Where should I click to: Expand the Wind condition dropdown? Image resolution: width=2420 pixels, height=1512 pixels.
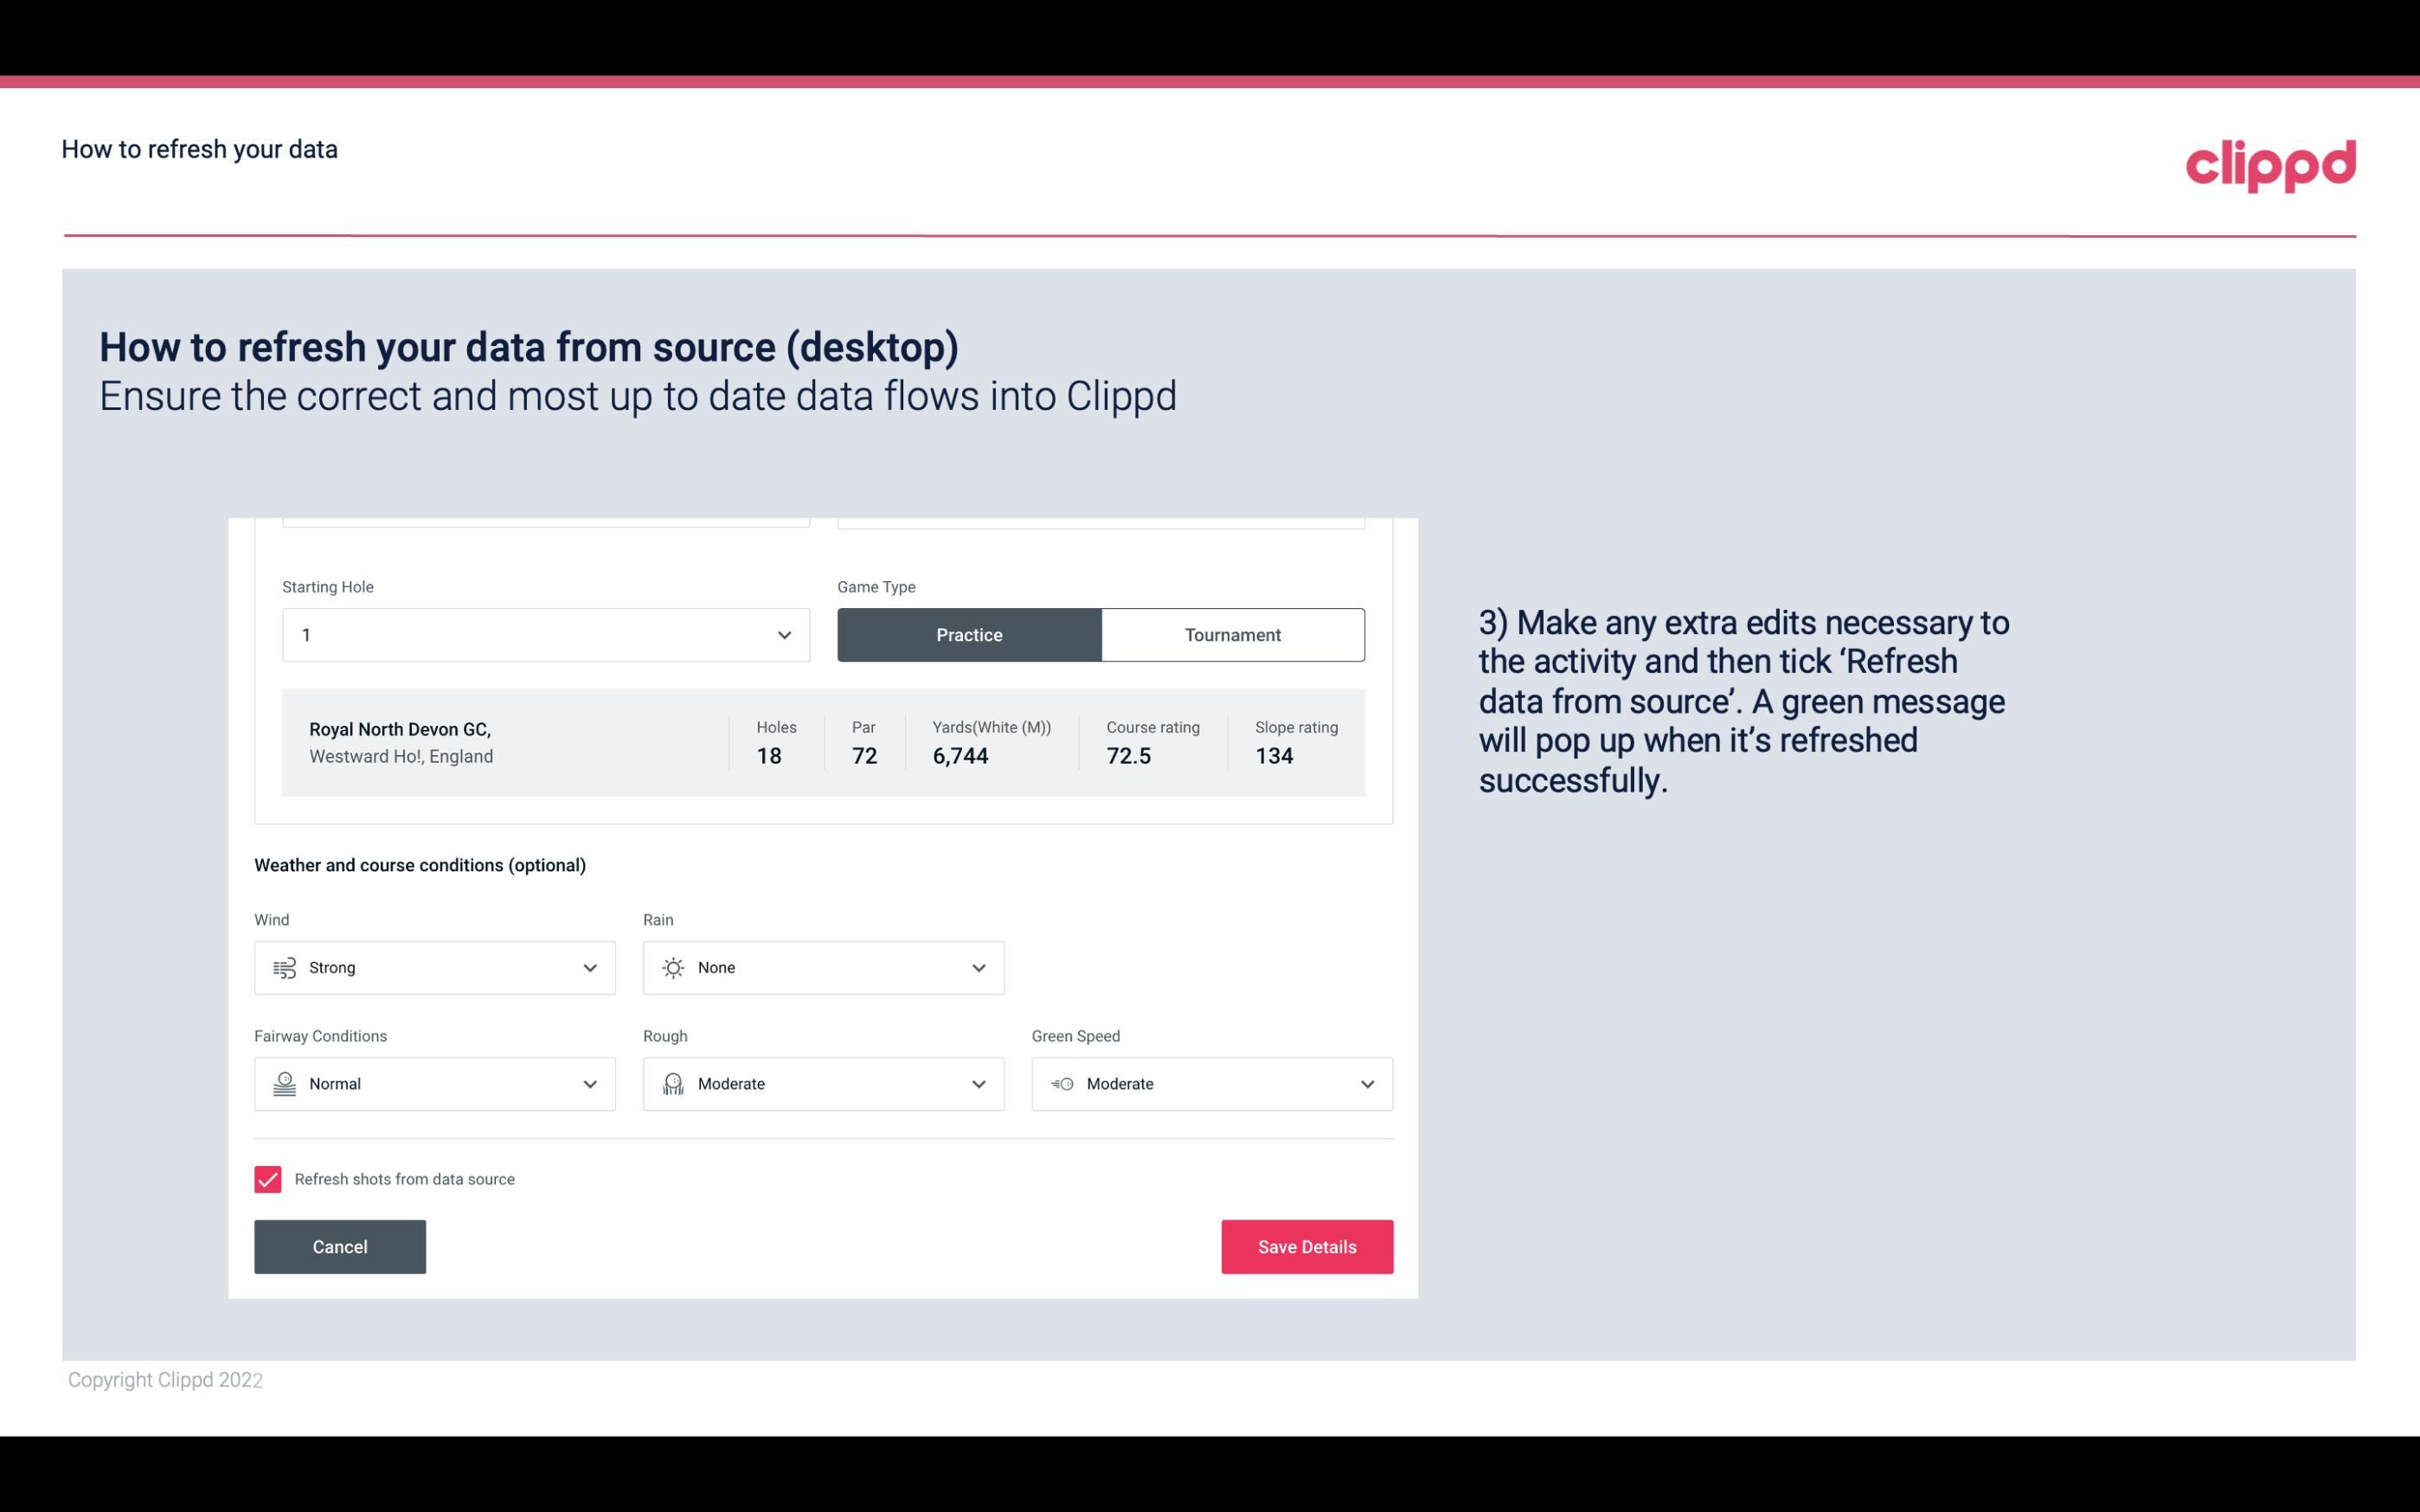pos(589,967)
